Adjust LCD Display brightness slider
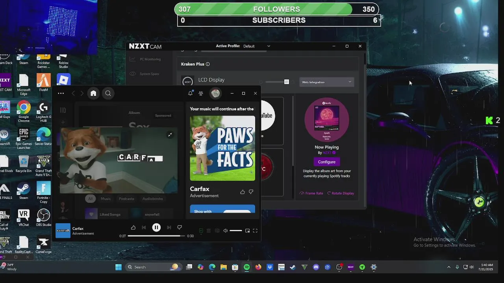504x283 pixels. coord(277,82)
